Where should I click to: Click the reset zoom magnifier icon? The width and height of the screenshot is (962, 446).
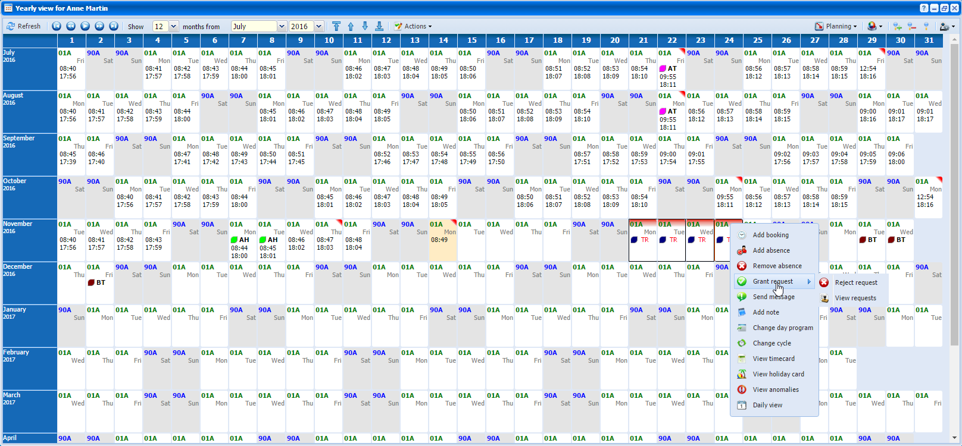click(x=926, y=26)
